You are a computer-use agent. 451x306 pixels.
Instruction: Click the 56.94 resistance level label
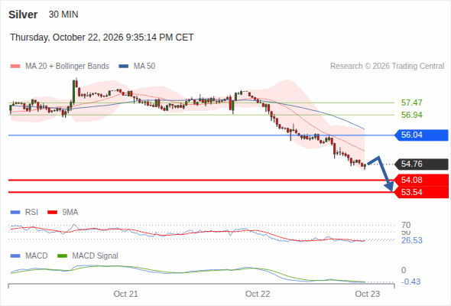click(x=411, y=116)
